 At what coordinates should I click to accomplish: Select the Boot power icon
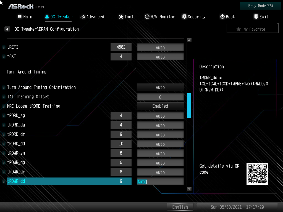click(221, 17)
